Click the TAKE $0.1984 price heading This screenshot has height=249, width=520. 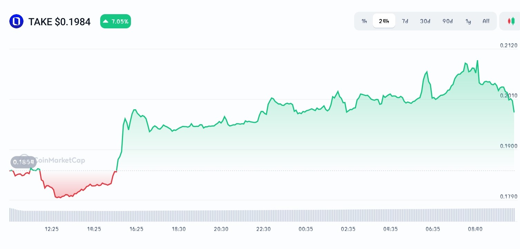[x=59, y=21]
